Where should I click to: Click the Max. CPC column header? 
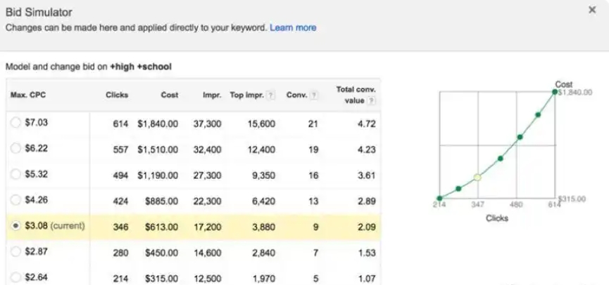point(28,95)
